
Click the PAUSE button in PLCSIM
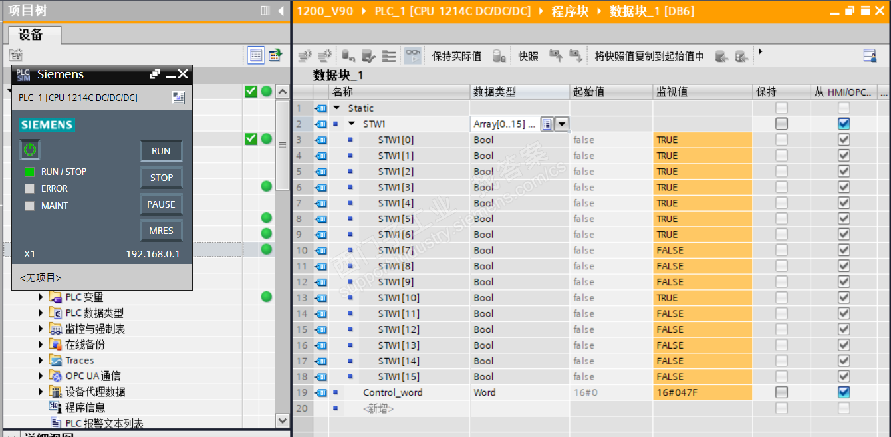(x=161, y=204)
